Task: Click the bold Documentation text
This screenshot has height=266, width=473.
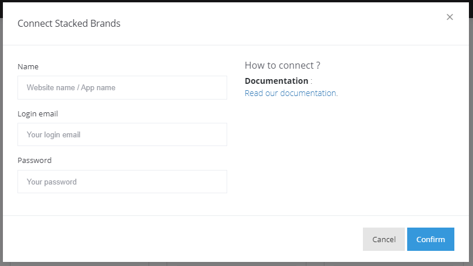Action: (x=276, y=81)
